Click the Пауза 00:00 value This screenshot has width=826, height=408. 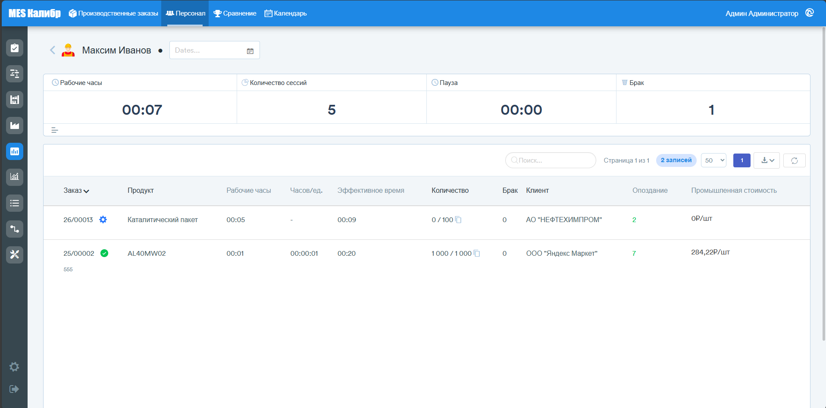(x=521, y=110)
